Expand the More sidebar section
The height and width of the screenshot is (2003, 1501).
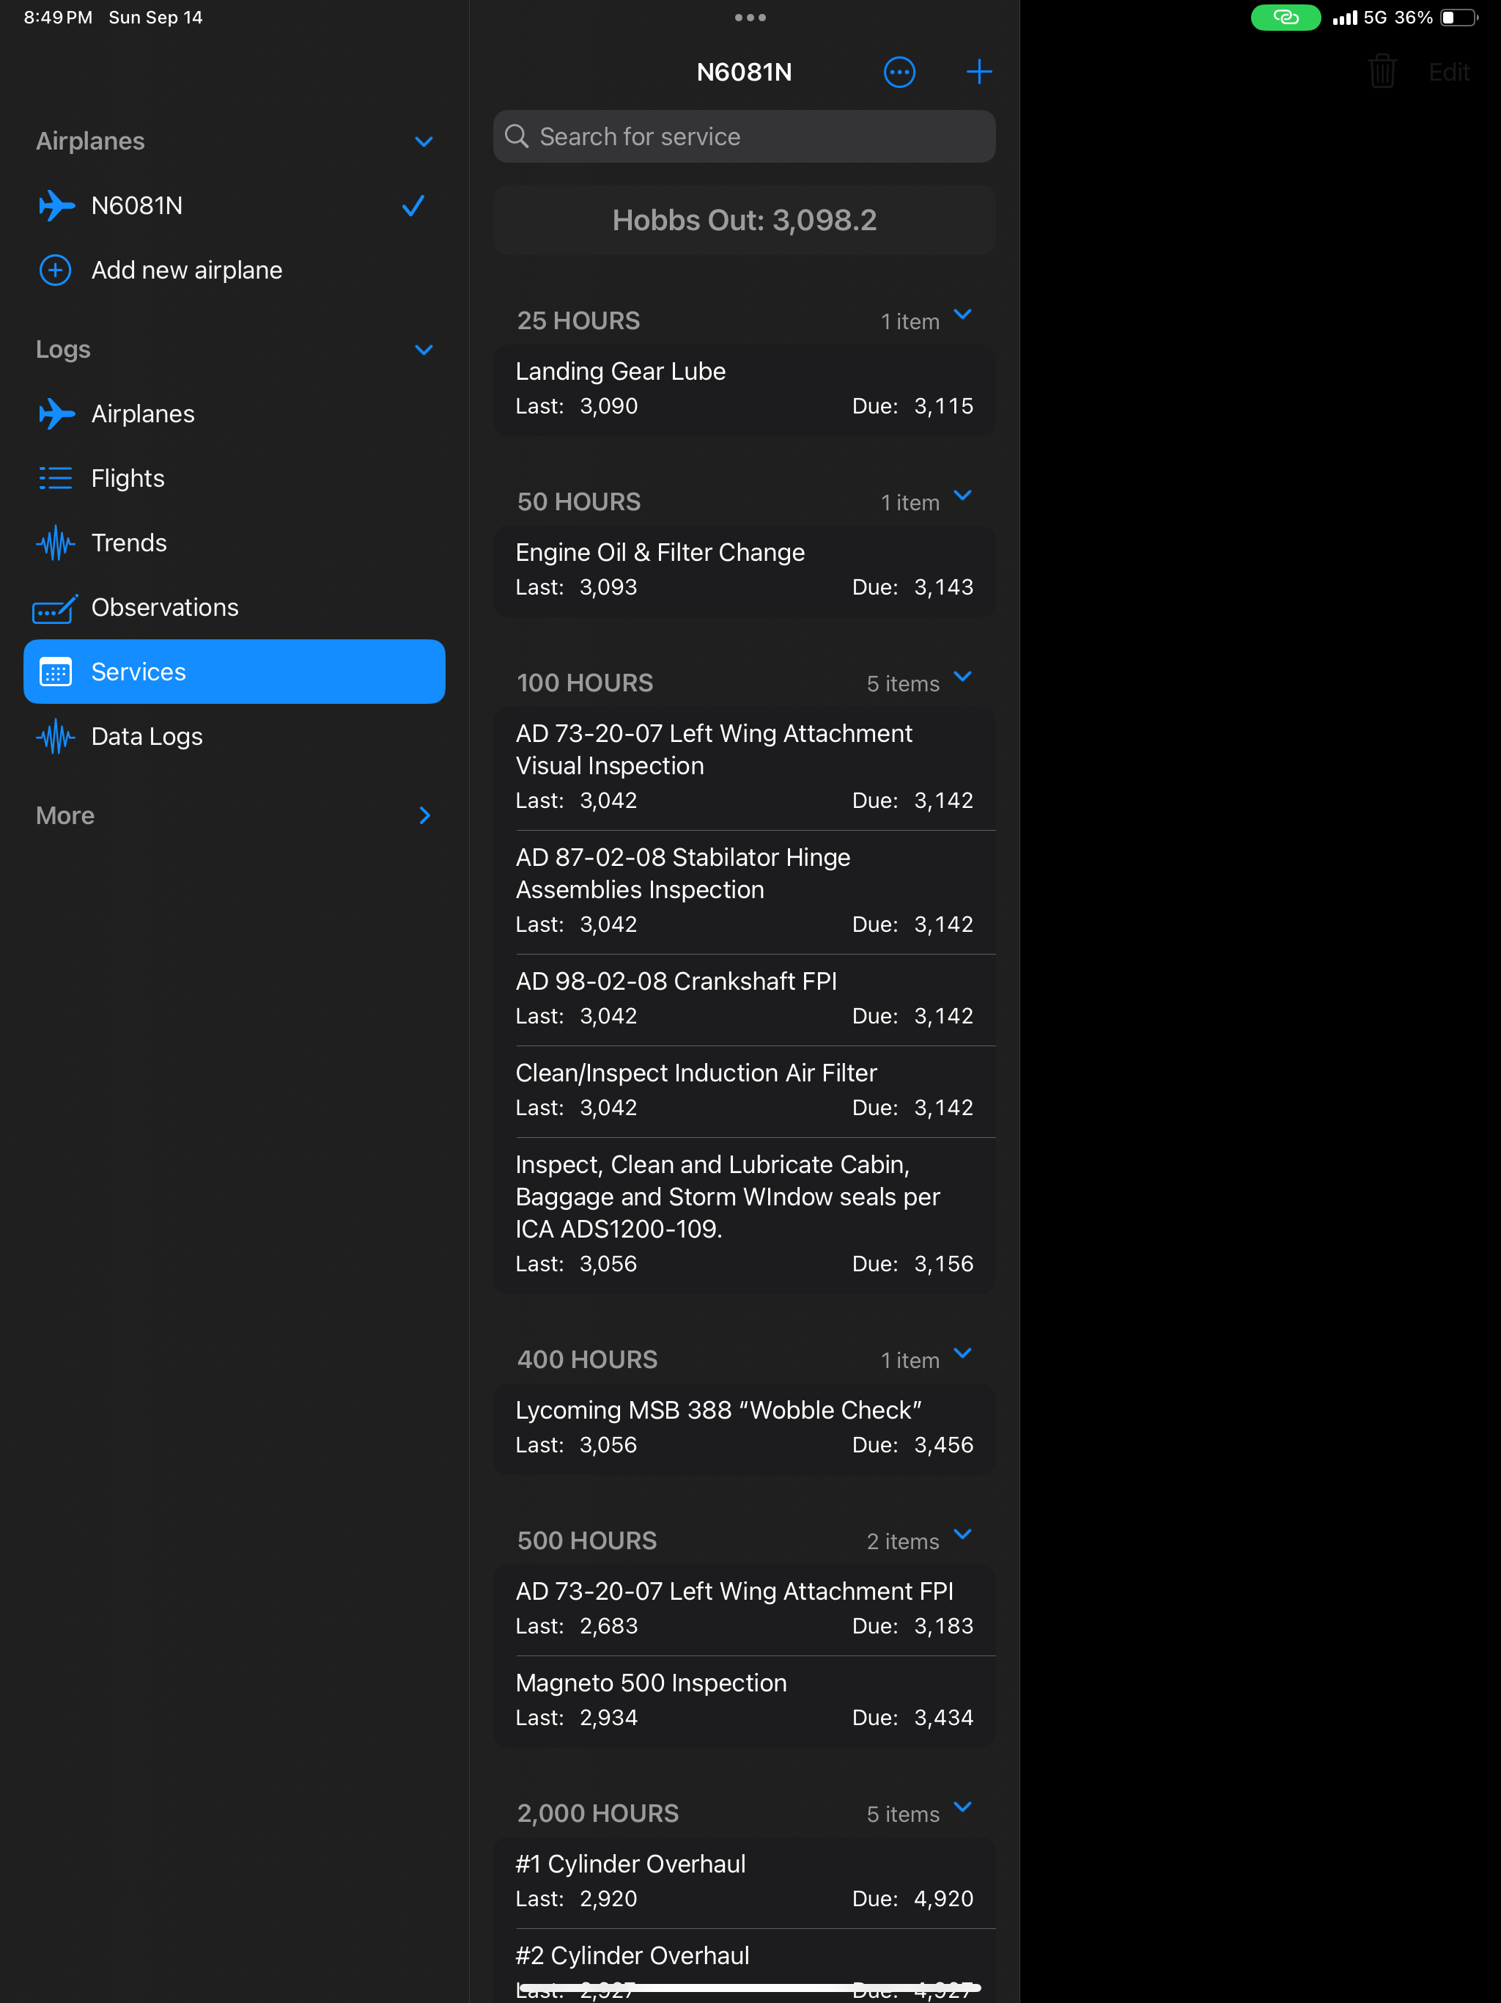click(424, 816)
